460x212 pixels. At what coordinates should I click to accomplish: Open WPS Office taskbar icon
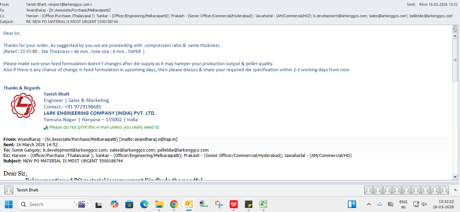point(233,204)
